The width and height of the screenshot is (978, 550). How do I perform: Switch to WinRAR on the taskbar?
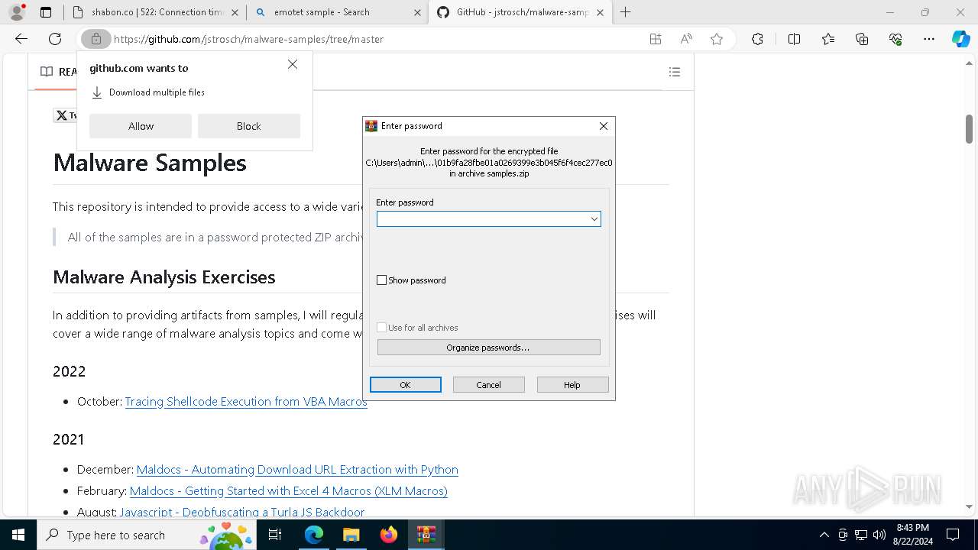pos(426,535)
